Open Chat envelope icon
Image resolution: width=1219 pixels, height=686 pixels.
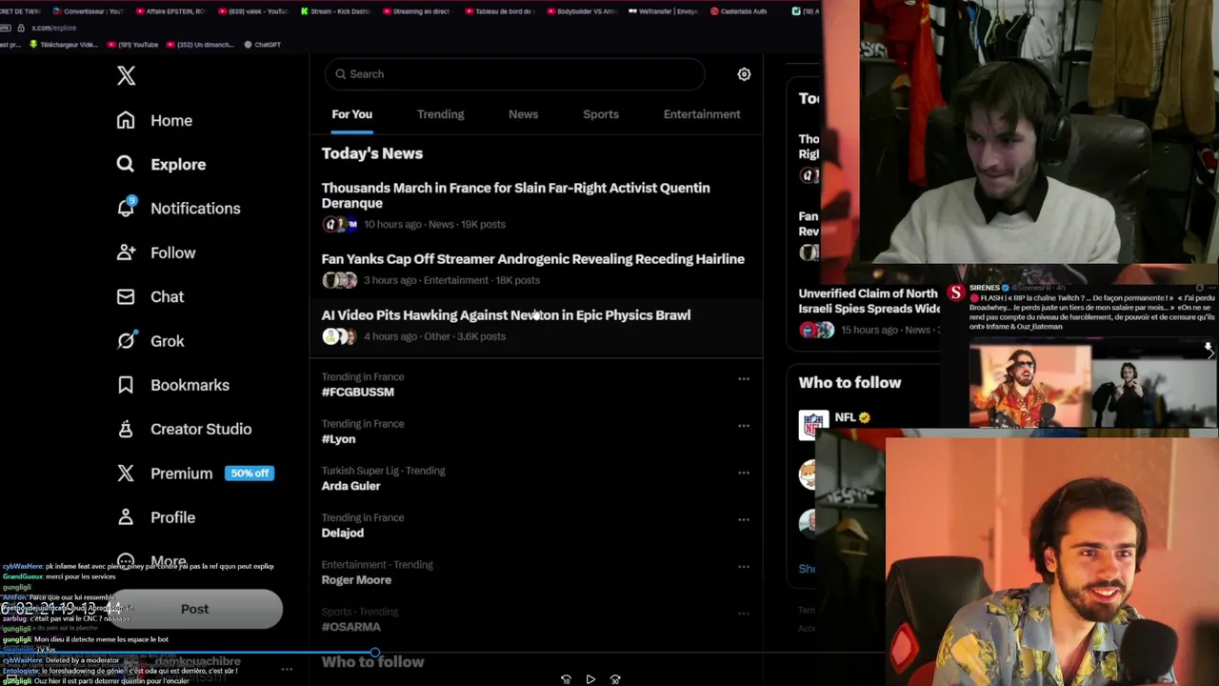(x=126, y=296)
